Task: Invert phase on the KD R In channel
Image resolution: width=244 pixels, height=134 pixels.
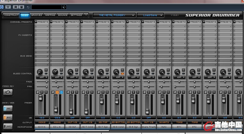Action: [38, 92]
